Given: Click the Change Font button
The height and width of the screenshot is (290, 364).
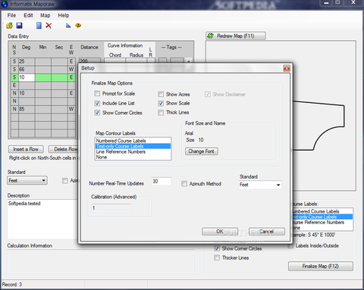Looking at the screenshot, I should (x=202, y=151).
